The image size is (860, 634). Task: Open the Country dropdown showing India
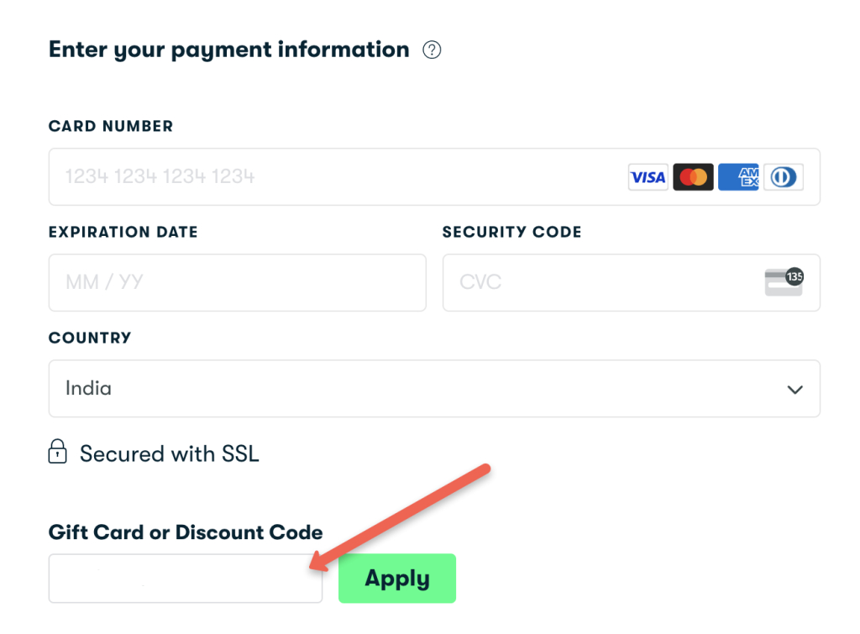420,389
